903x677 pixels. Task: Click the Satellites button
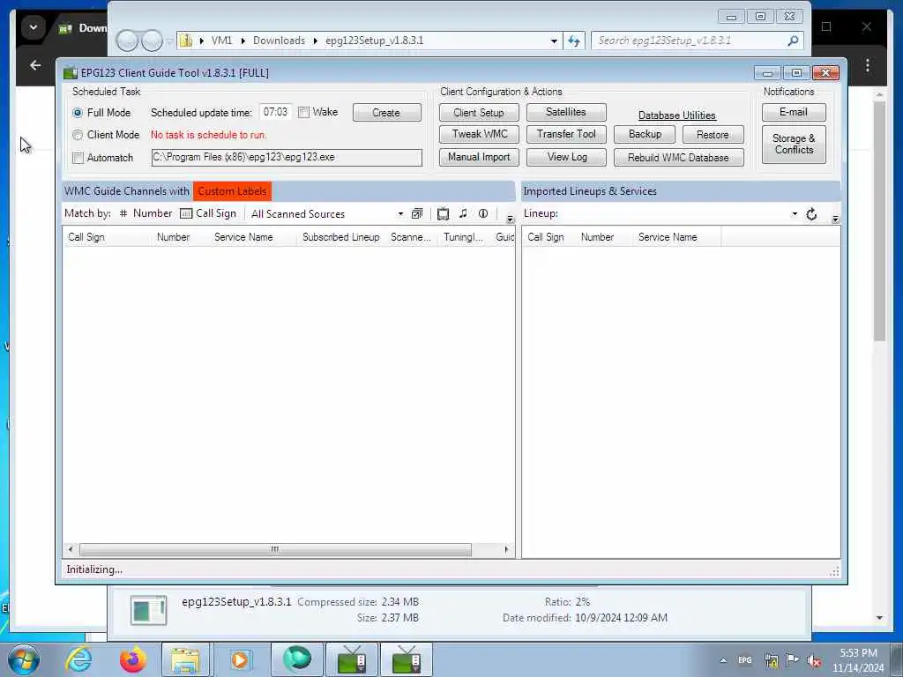pos(565,112)
